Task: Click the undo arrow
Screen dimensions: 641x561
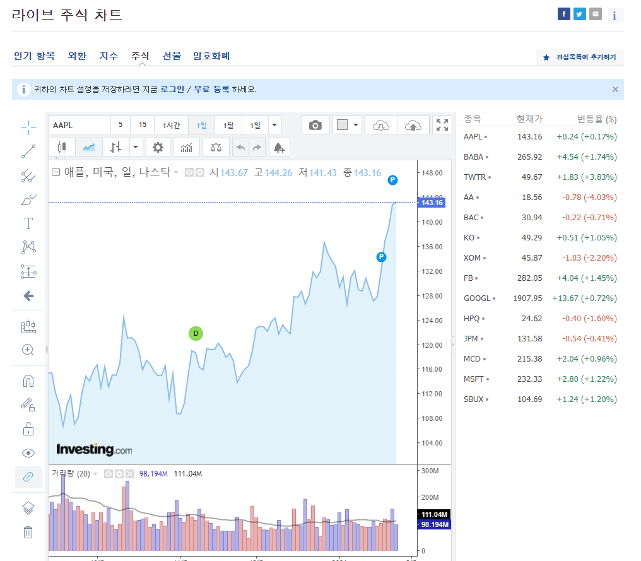Action: tap(241, 147)
